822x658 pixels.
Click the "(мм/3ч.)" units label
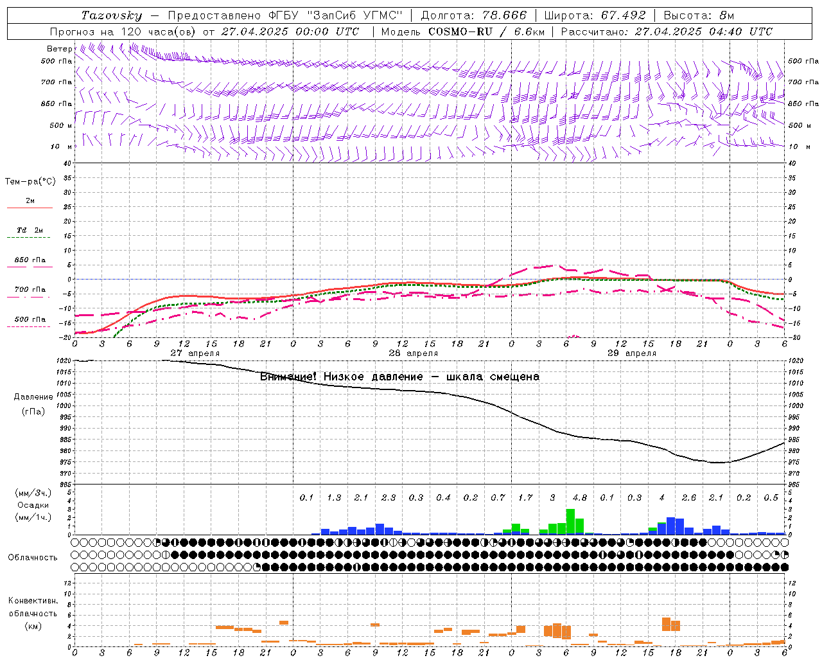tap(33, 493)
